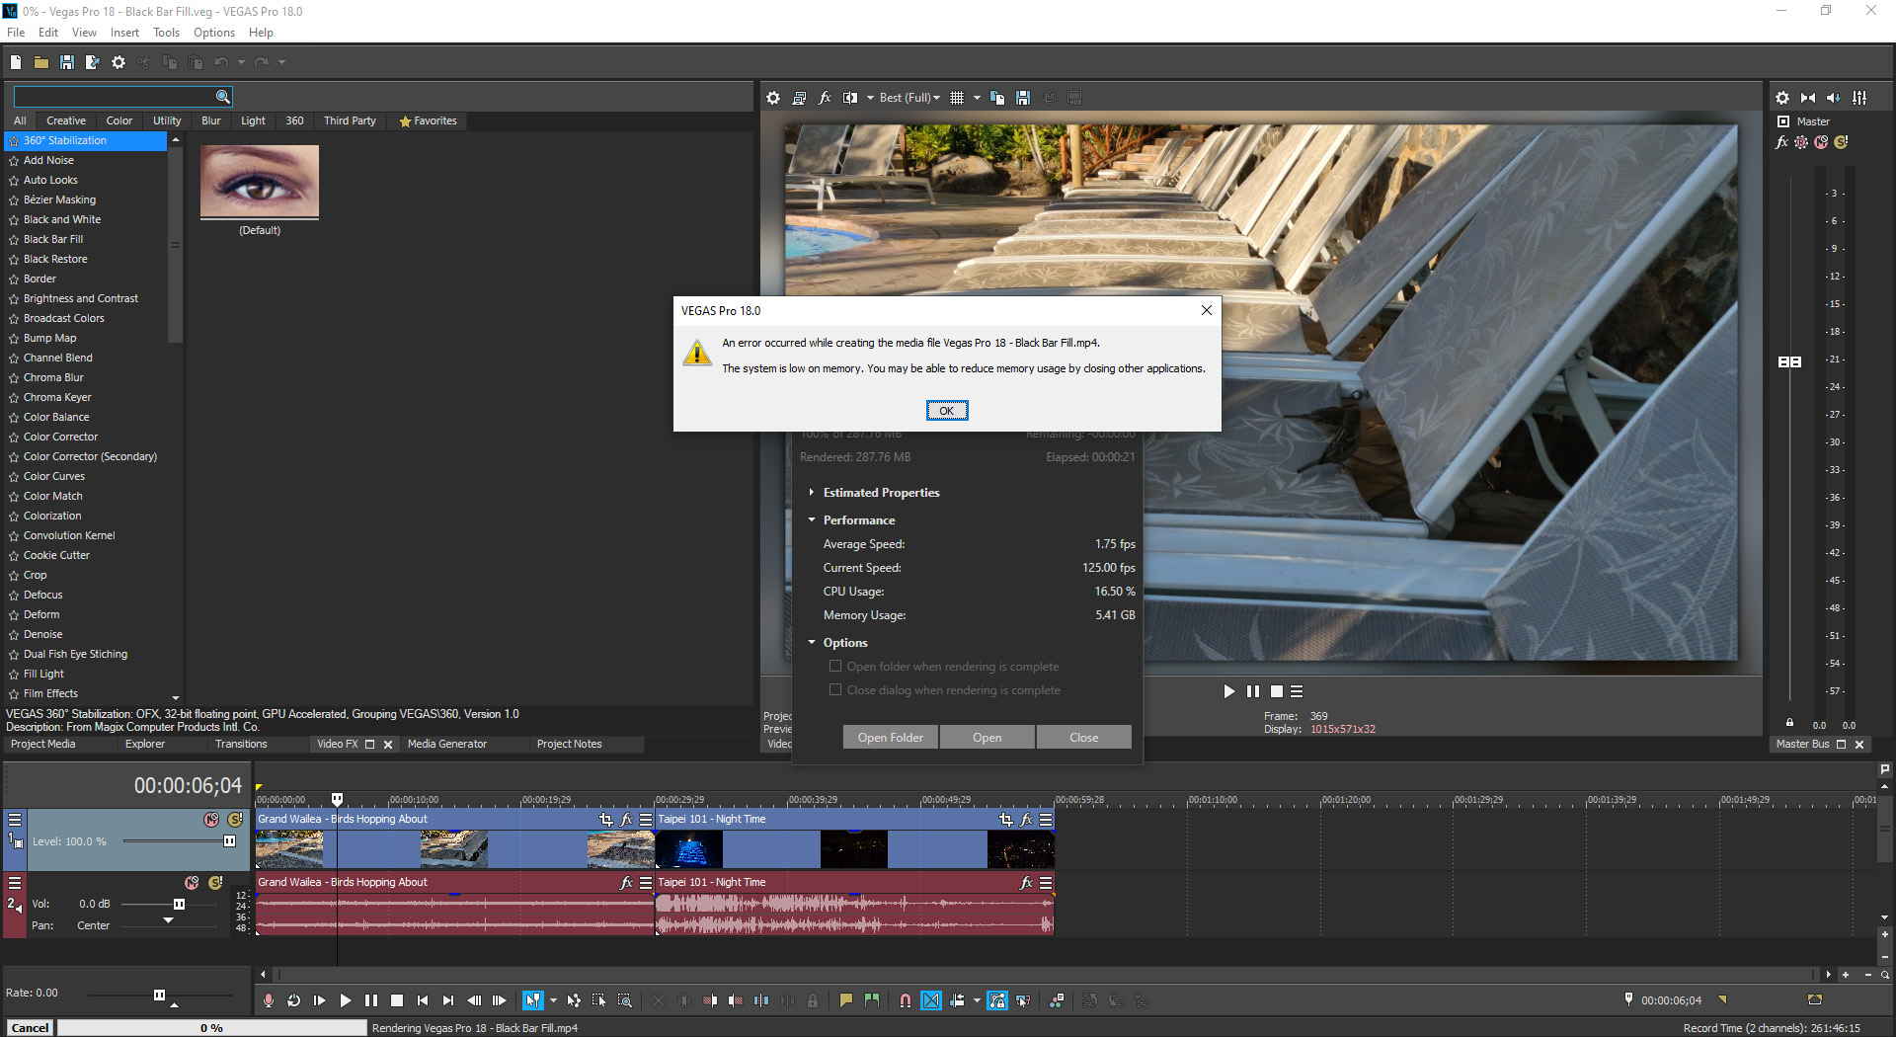This screenshot has width=1896, height=1037.
Task: Open the File menu
Action: [16, 33]
